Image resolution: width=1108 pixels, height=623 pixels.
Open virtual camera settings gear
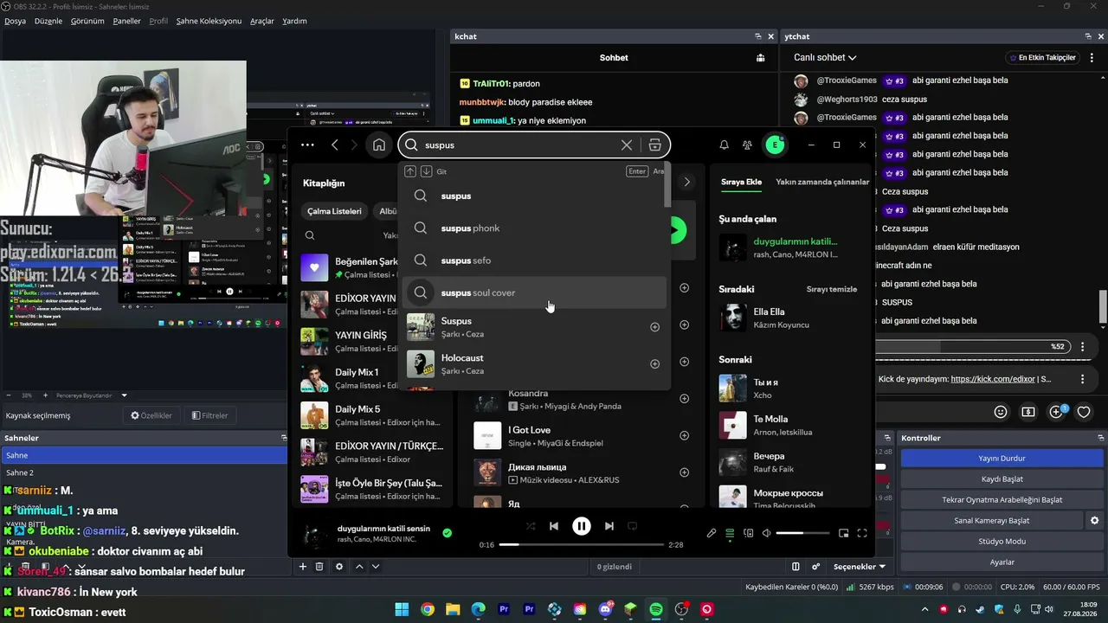click(x=1094, y=521)
